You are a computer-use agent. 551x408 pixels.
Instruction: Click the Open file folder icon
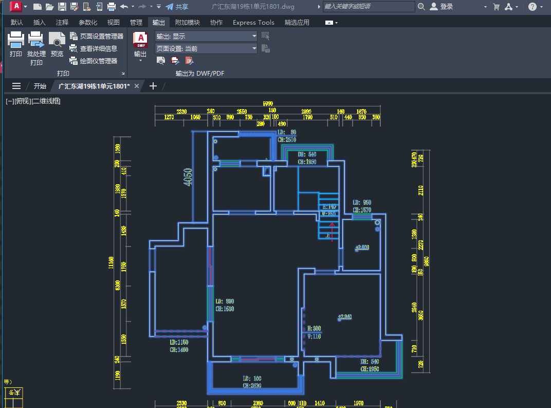[x=49, y=7]
